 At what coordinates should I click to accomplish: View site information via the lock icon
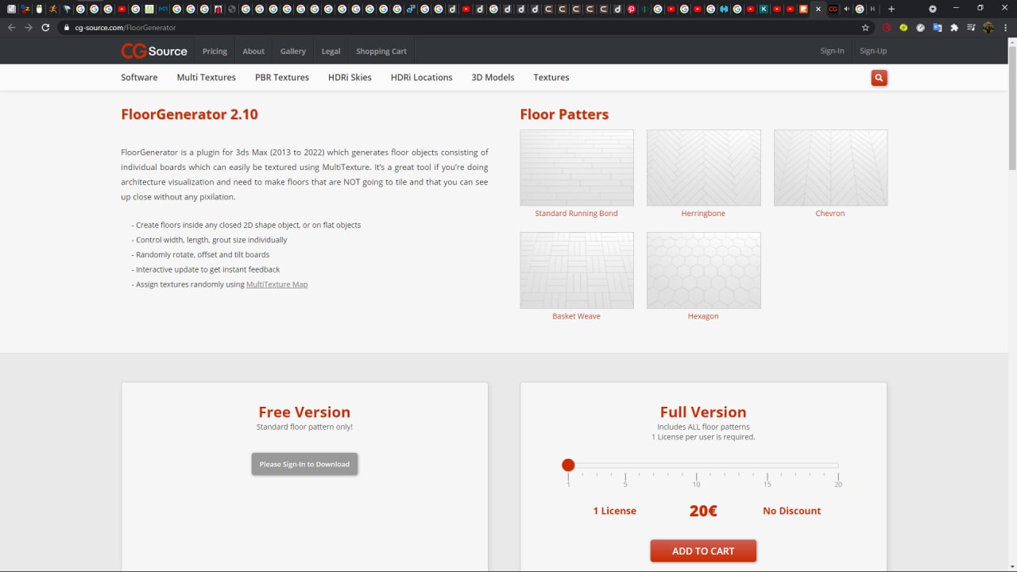[x=68, y=27]
